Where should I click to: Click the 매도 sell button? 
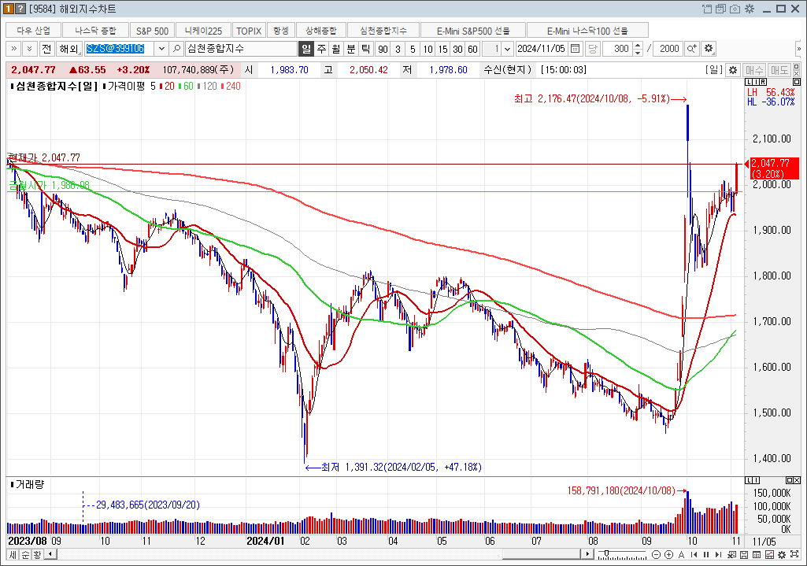(779, 70)
